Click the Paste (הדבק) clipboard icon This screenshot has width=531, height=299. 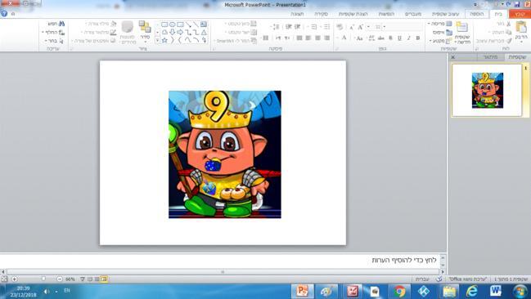point(521,27)
